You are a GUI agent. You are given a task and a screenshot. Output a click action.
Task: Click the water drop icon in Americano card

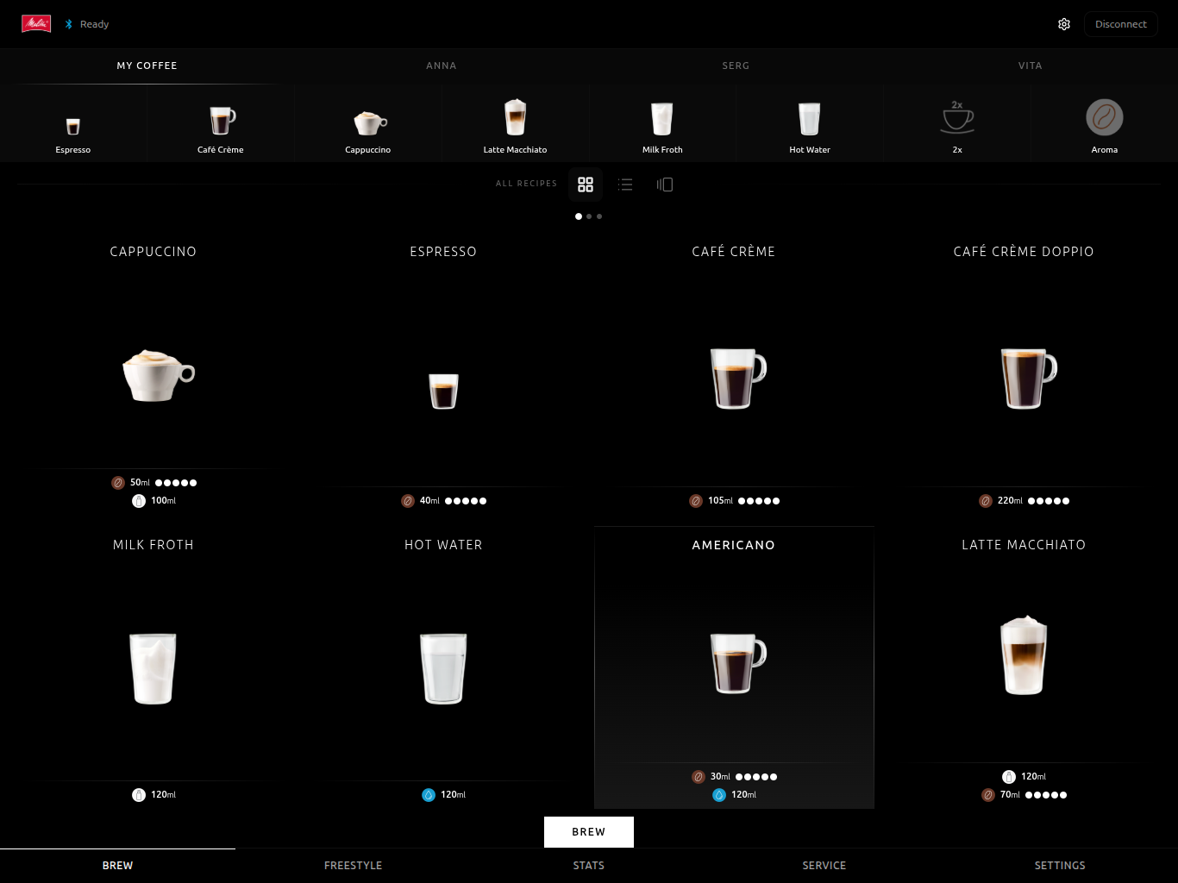[719, 795]
